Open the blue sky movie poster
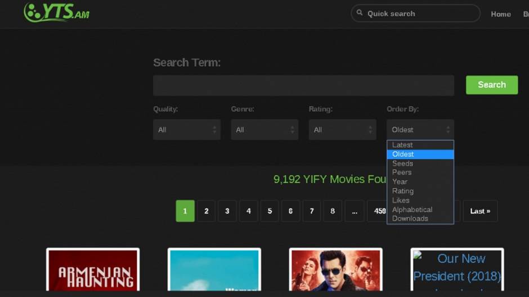Viewport: 529px width, 297px height. (214, 269)
